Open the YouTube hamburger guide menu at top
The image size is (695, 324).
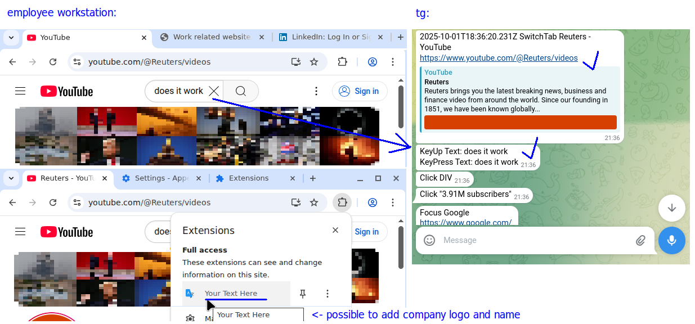point(21,91)
